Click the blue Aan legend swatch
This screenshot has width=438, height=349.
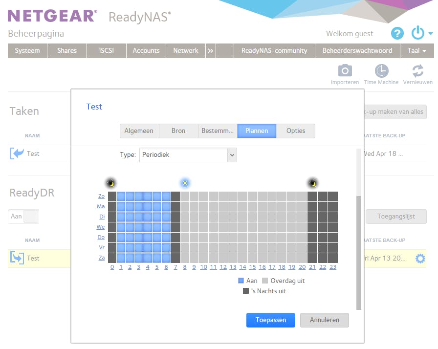tap(241, 281)
